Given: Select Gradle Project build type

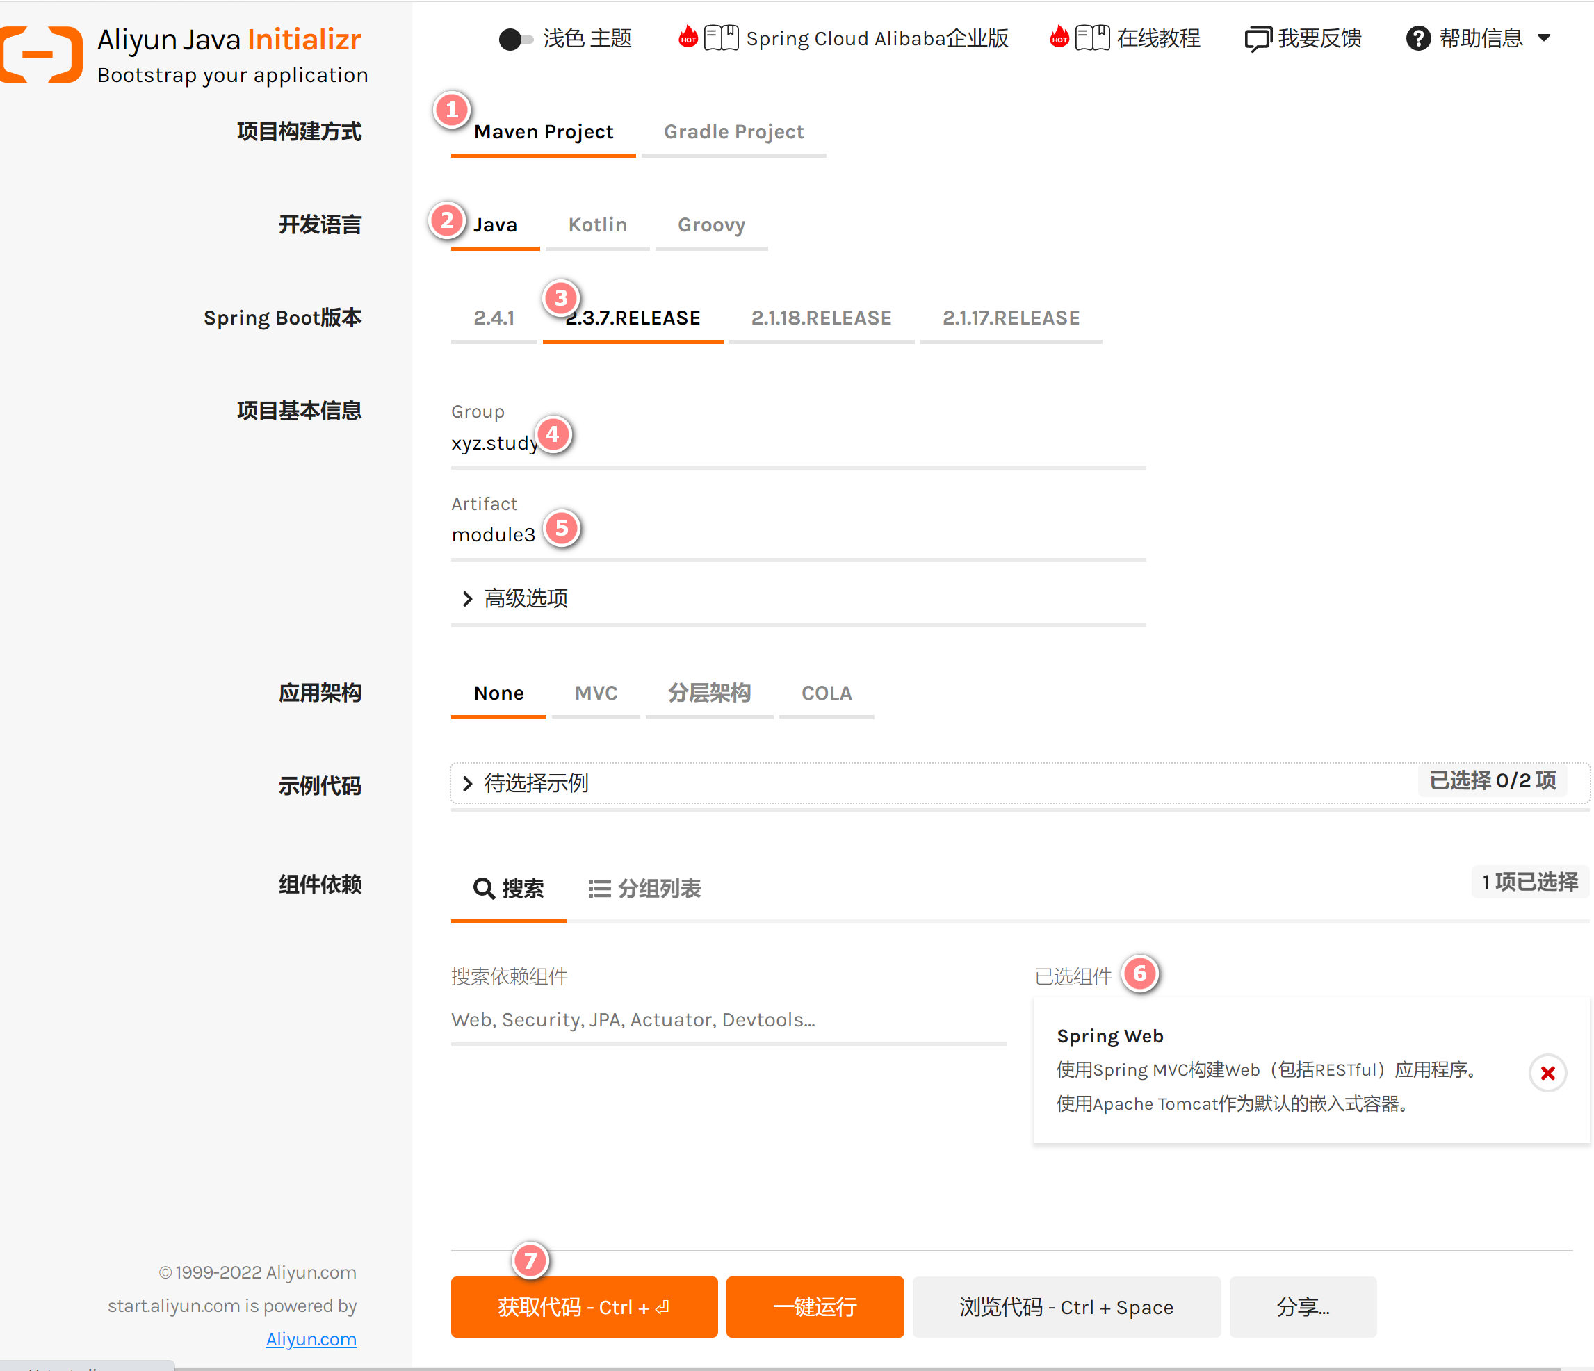Looking at the screenshot, I should pyautogui.click(x=734, y=132).
